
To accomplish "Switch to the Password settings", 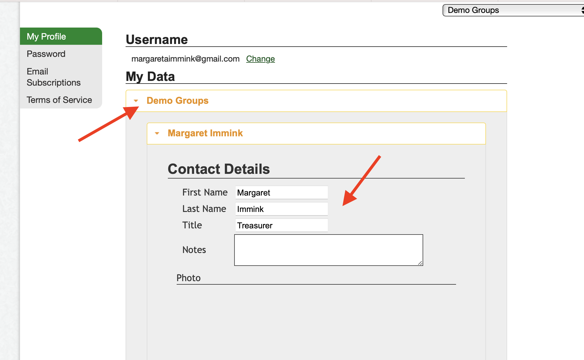I will click(x=46, y=54).
